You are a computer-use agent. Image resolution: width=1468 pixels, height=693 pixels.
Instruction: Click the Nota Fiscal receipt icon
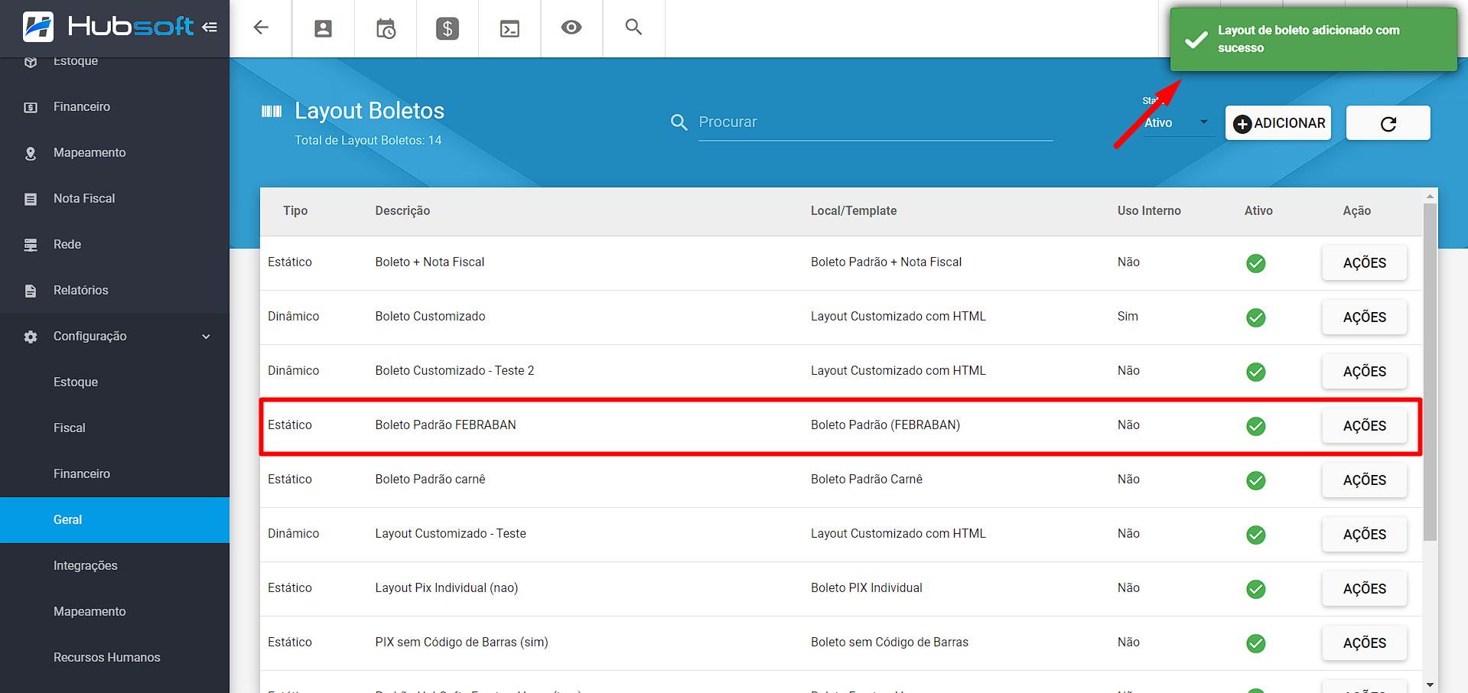point(31,199)
